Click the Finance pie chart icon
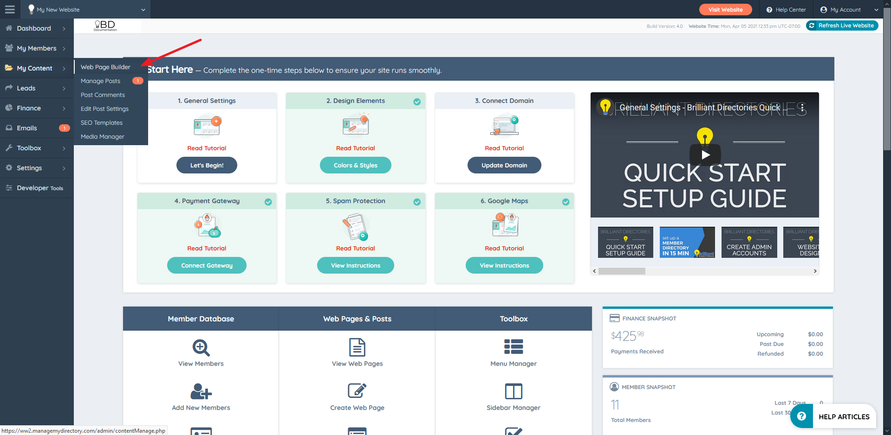 [x=9, y=108]
